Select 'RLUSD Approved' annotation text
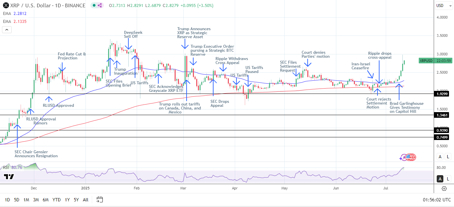 point(59,105)
